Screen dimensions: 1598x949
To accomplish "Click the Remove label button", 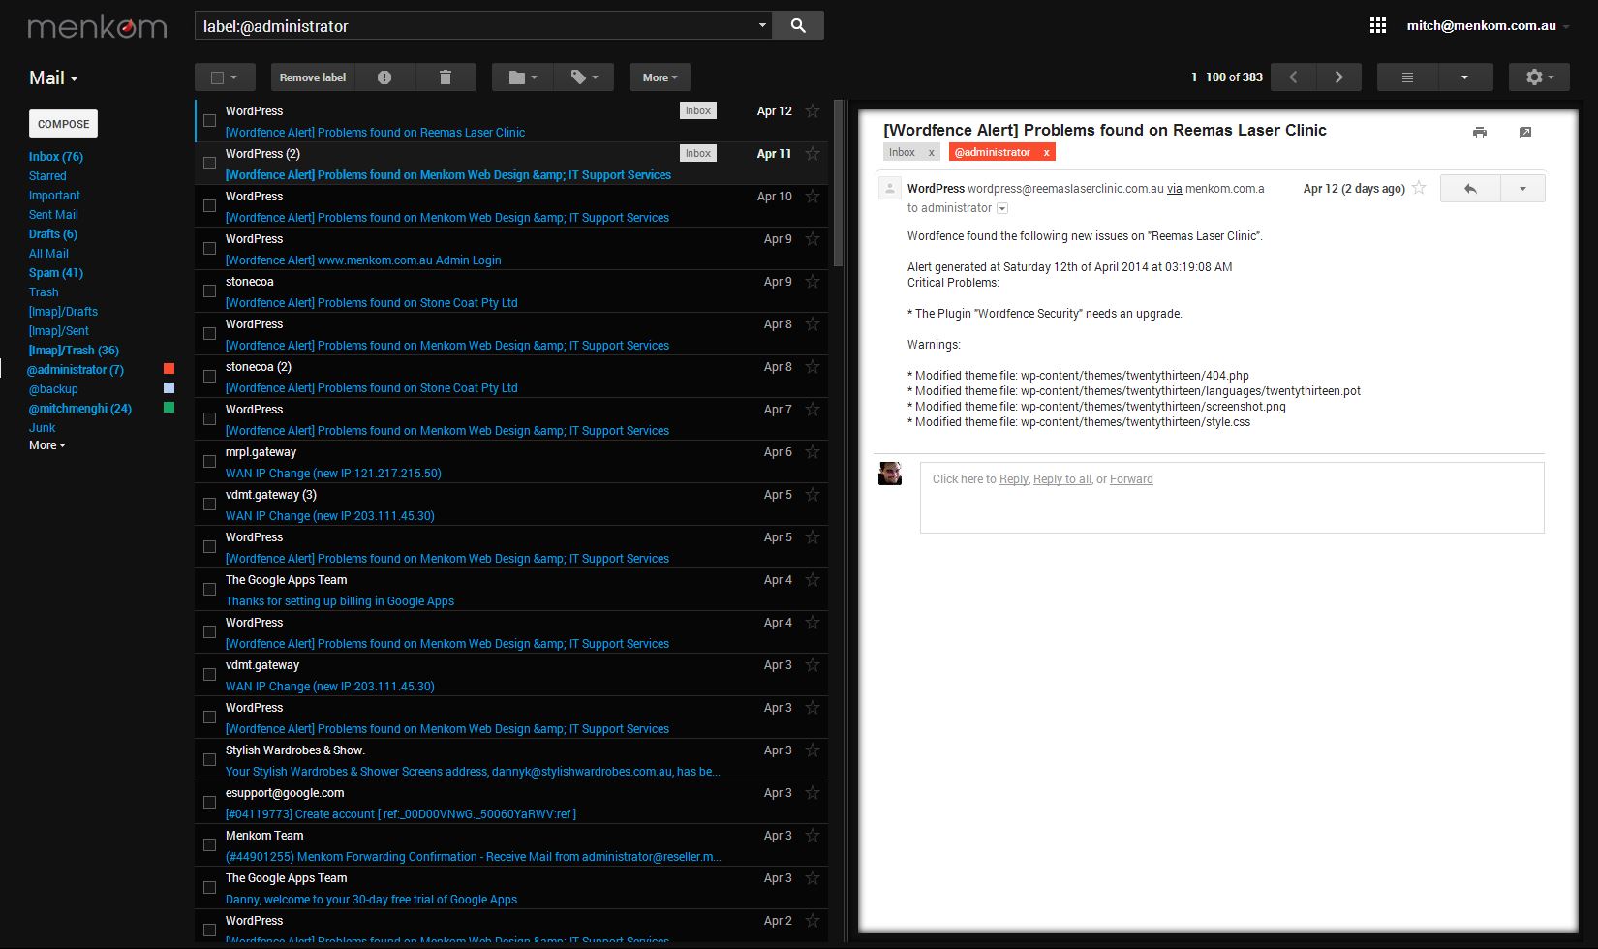I will (x=312, y=77).
